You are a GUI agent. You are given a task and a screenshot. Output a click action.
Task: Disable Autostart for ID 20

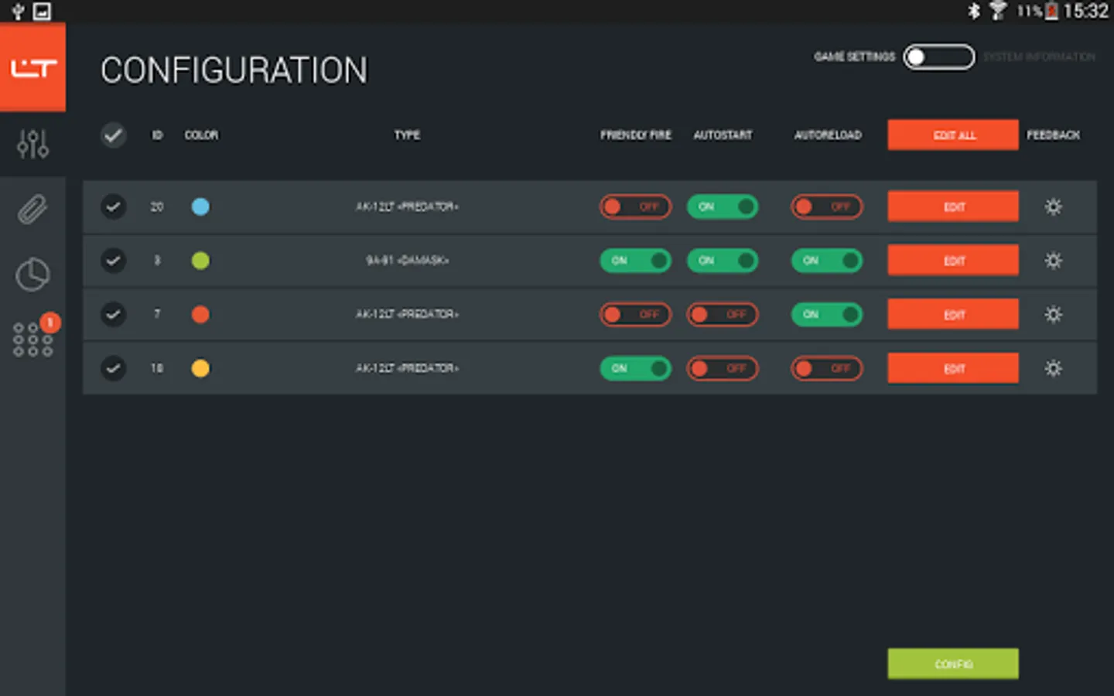723,206
